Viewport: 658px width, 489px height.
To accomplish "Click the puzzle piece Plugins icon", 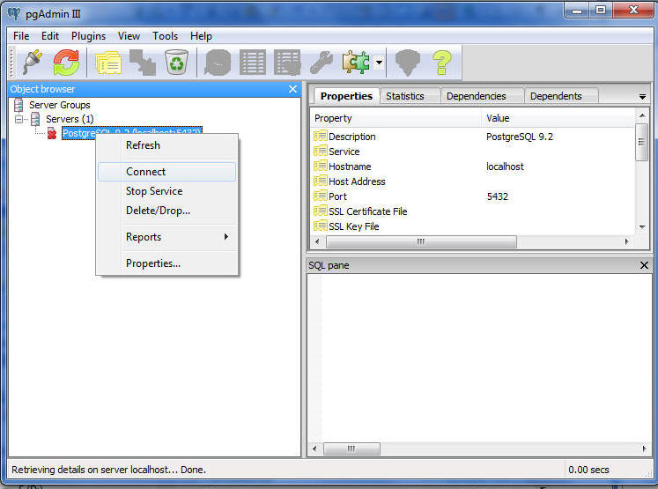I will coord(356,62).
